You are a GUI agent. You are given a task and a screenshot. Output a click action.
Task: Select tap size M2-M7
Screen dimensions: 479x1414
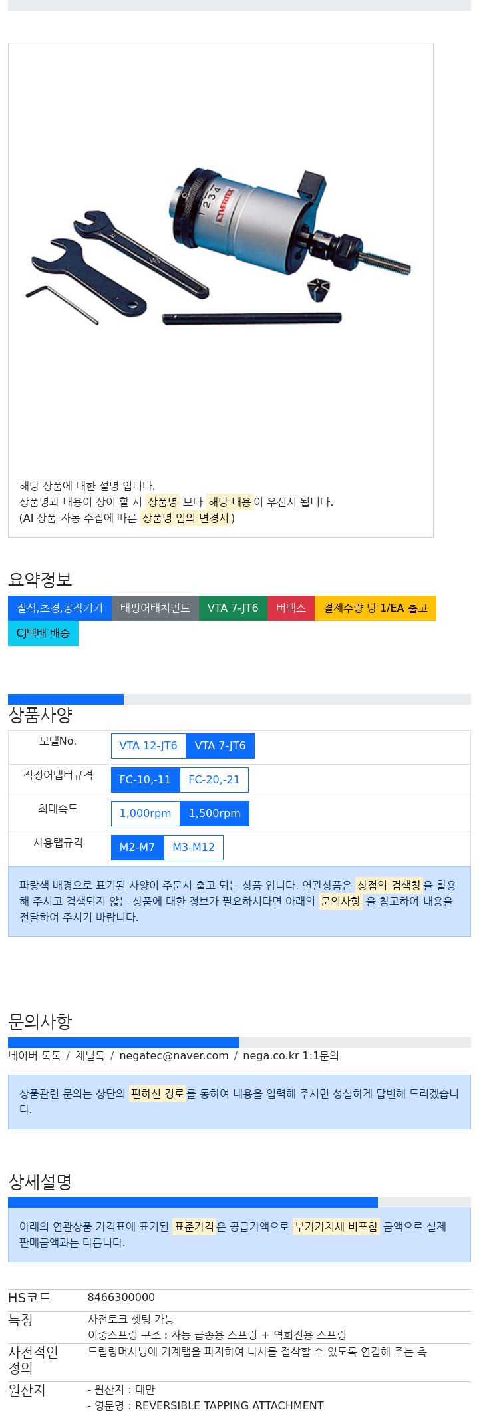[137, 848]
